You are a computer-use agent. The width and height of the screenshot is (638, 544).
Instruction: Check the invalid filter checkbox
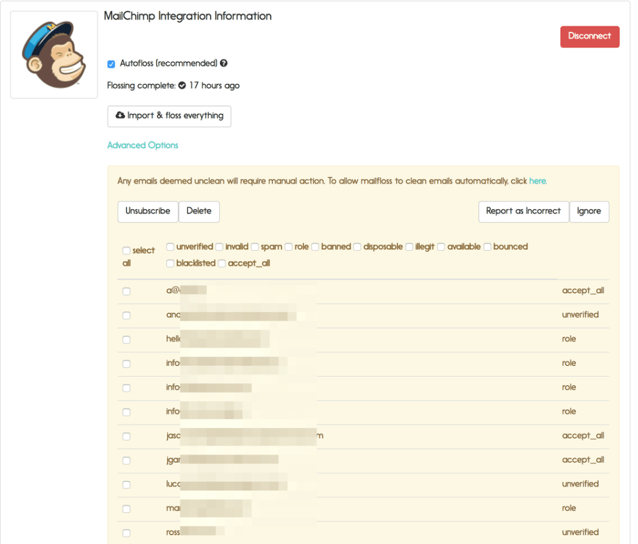219,247
